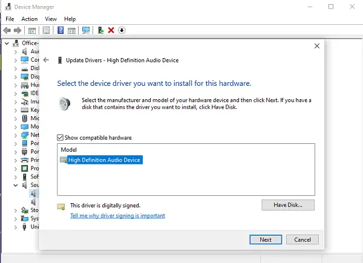This screenshot has width=363, height=263.
Task: Click the dialog's back arrow
Action: [47, 60]
